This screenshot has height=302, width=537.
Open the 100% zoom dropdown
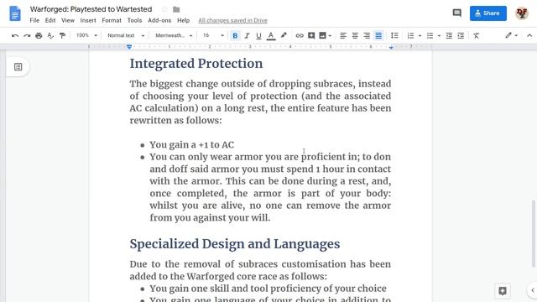[86, 35]
